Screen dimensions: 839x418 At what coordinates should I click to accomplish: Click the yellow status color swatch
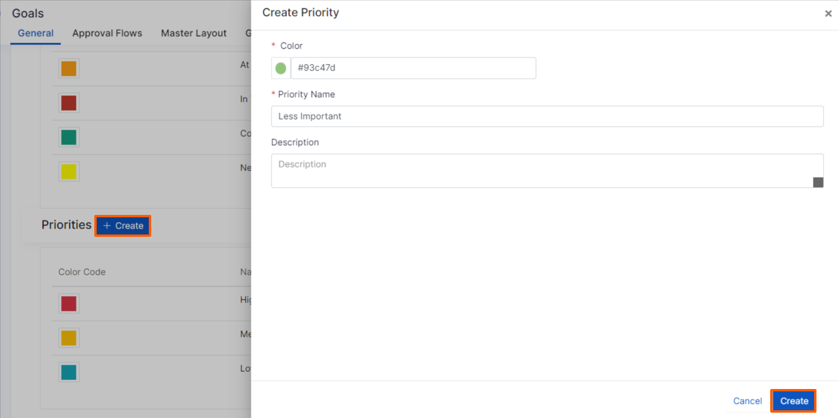click(x=69, y=171)
